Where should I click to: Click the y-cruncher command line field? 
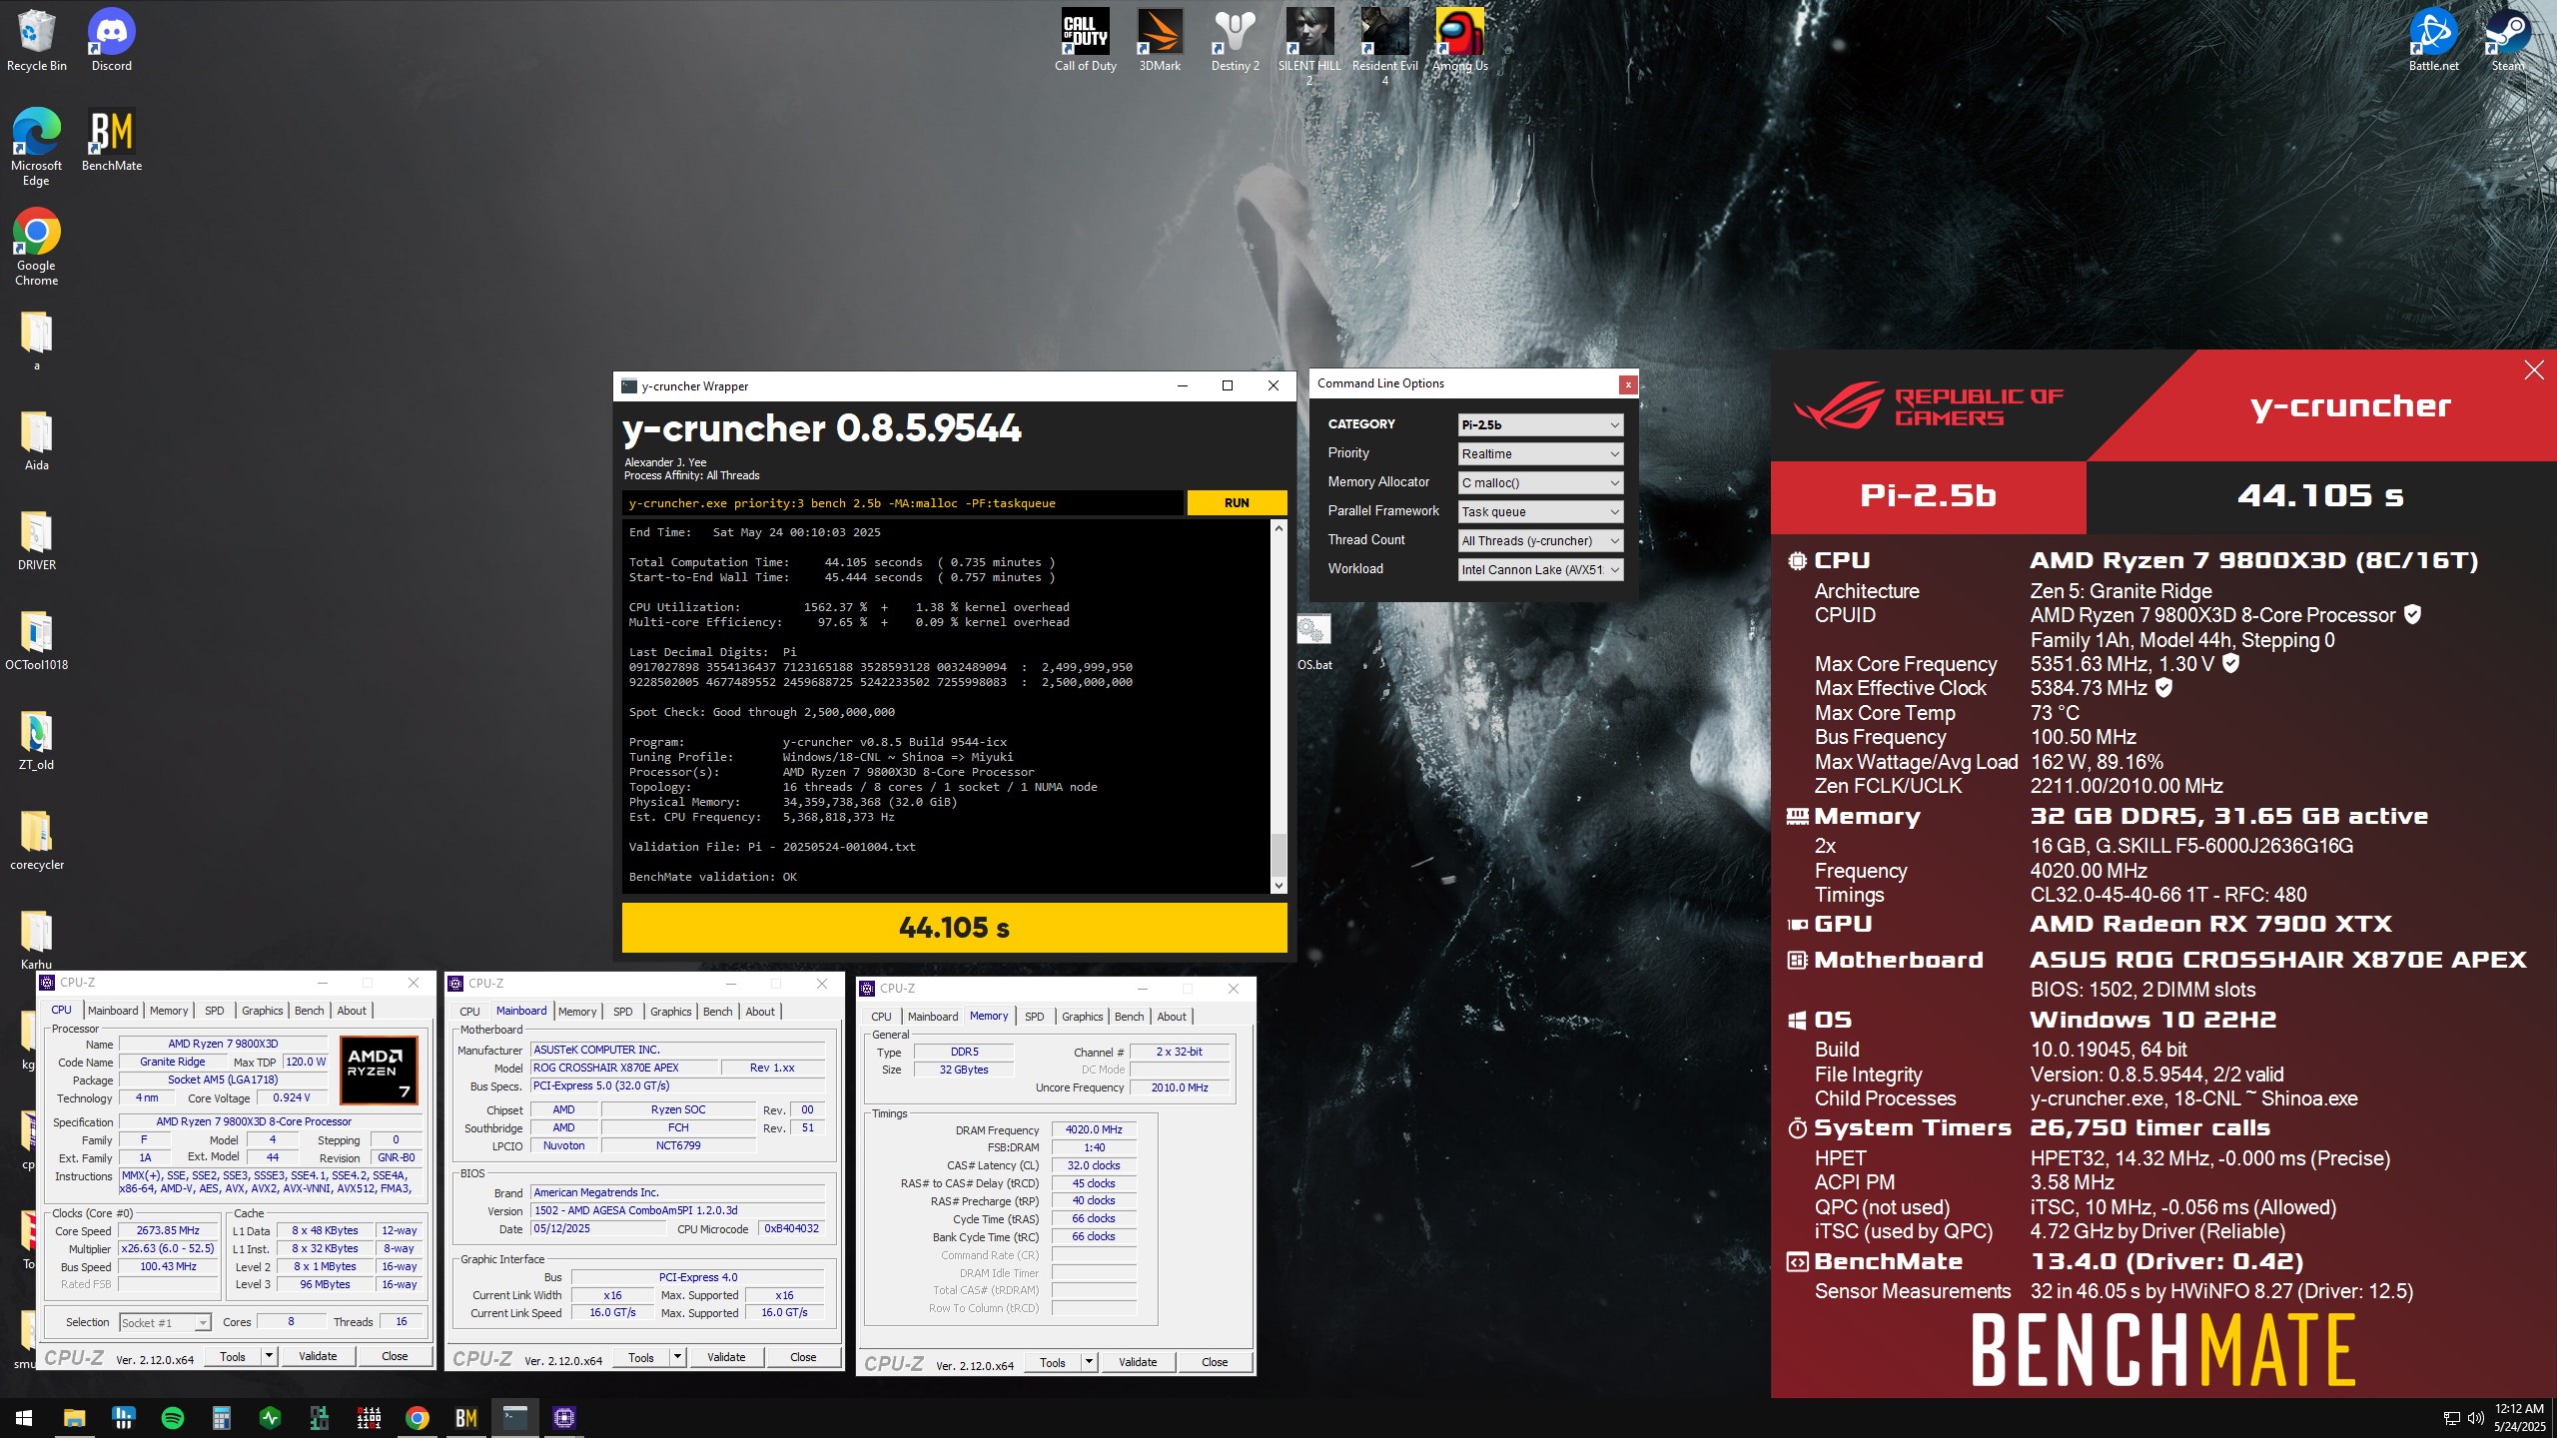(x=903, y=503)
